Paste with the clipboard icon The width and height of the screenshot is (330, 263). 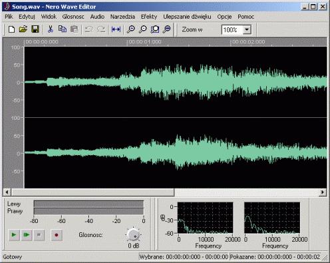pos(75,29)
